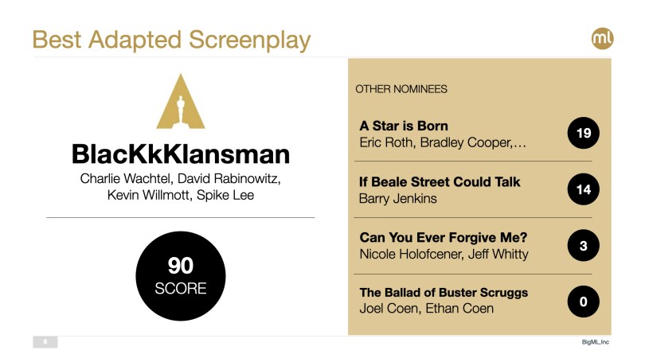Click the score badge showing 19
Viewport: 645px width, 362px height.
coord(583,134)
